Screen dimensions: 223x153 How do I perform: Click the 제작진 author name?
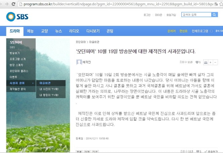point(87,62)
